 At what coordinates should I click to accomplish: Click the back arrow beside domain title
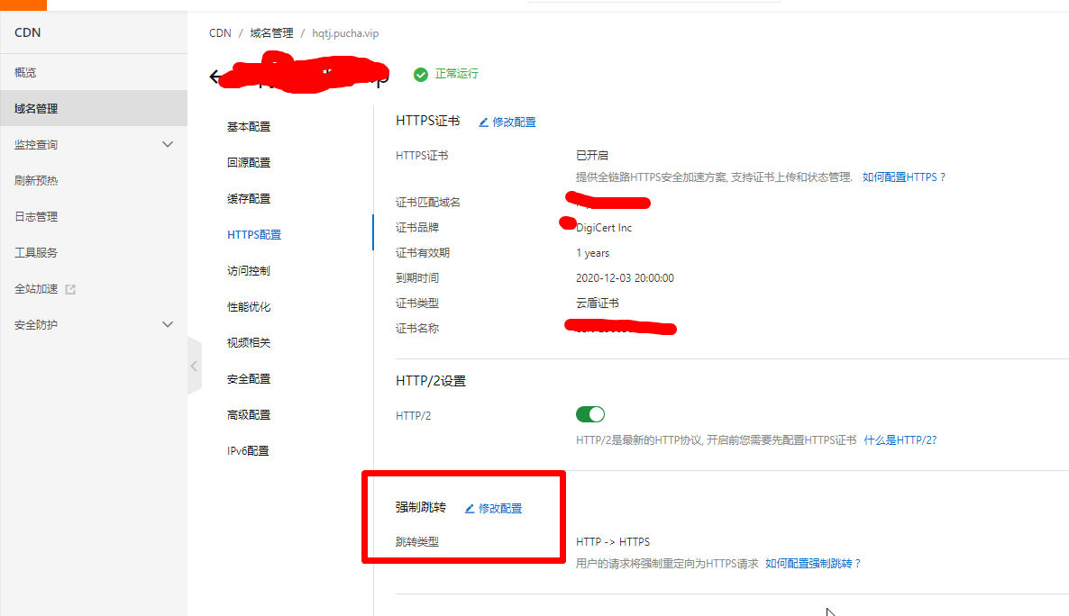[215, 77]
